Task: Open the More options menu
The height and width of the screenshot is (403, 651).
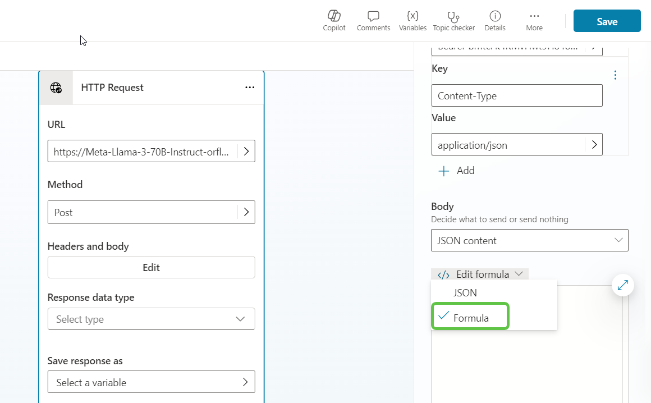Action: click(534, 21)
